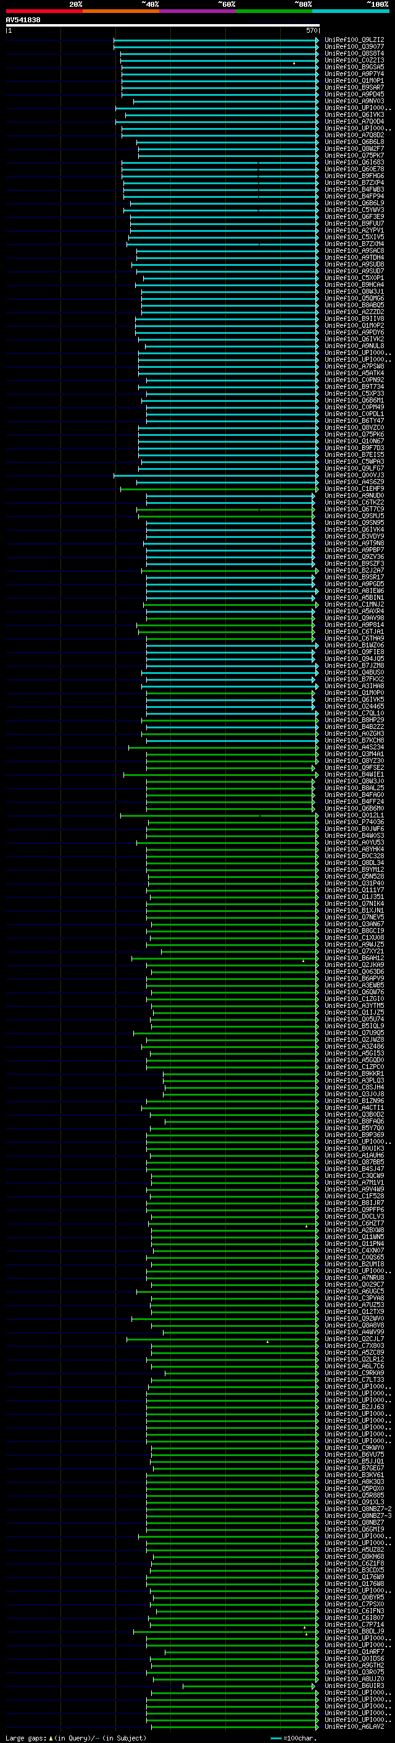Open hit UniRef100_C0Z2I3
This screenshot has height=1743, width=395.
click(x=354, y=60)
